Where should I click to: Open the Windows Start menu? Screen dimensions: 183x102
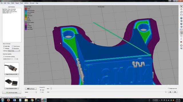(3, 100)
